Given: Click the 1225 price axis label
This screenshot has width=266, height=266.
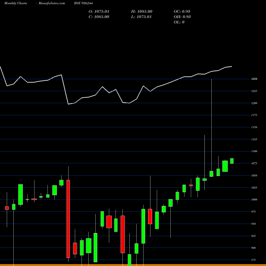Looking at the screenshot, I should [254, 91].
